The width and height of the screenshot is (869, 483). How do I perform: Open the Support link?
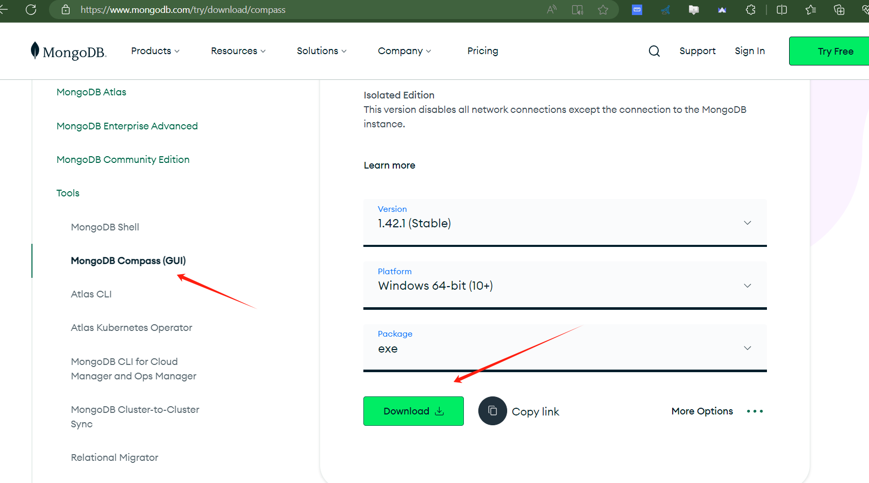click(x=697, y=51)
